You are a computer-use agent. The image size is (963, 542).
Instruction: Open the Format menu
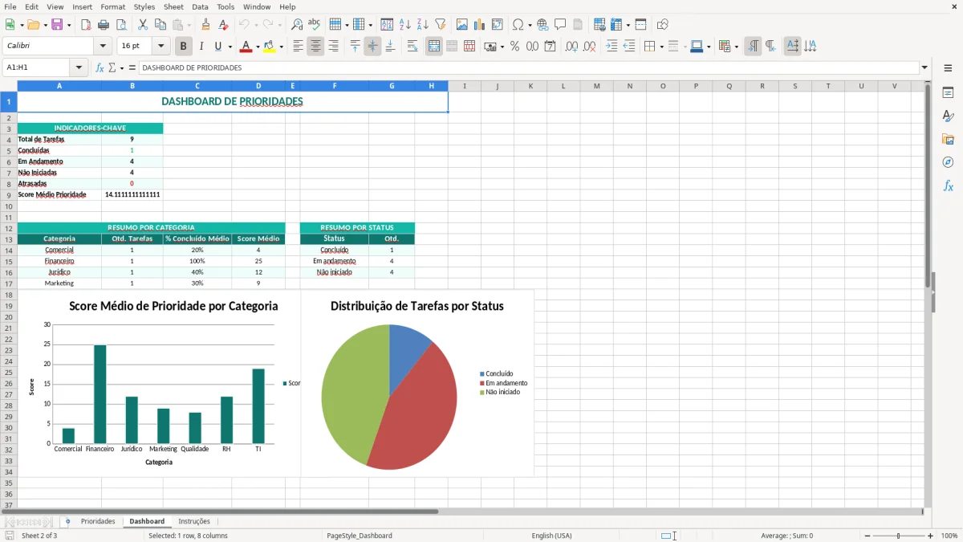tap(112, 6)
